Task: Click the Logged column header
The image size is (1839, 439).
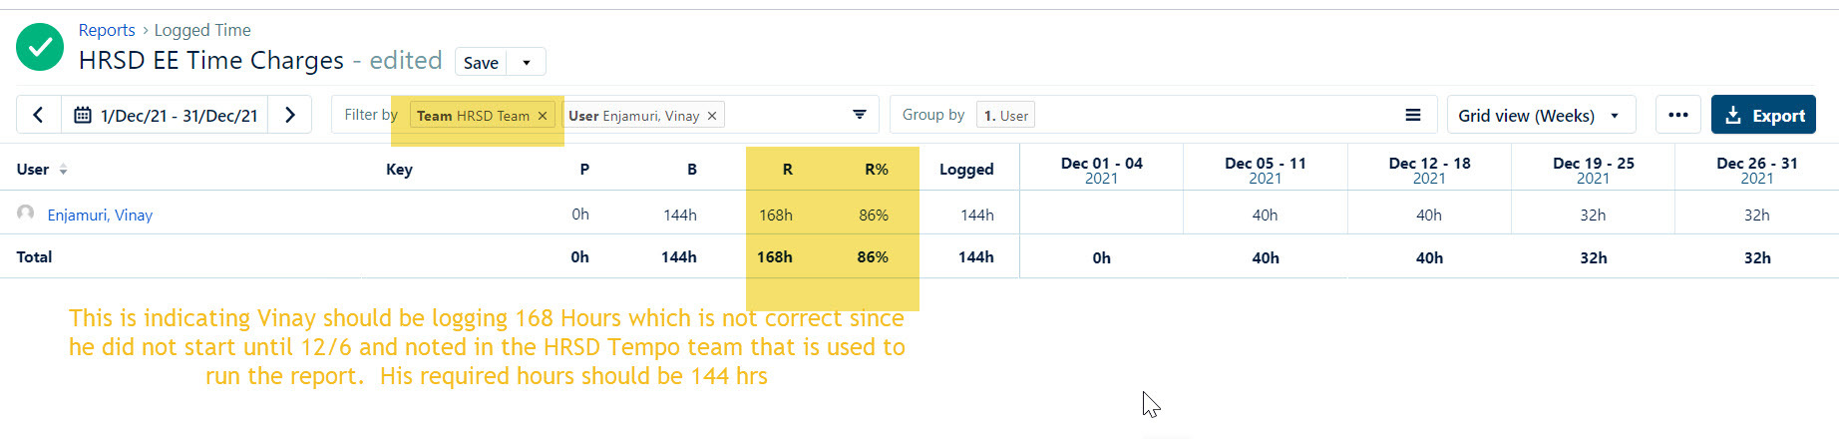Action: [966, 170]
